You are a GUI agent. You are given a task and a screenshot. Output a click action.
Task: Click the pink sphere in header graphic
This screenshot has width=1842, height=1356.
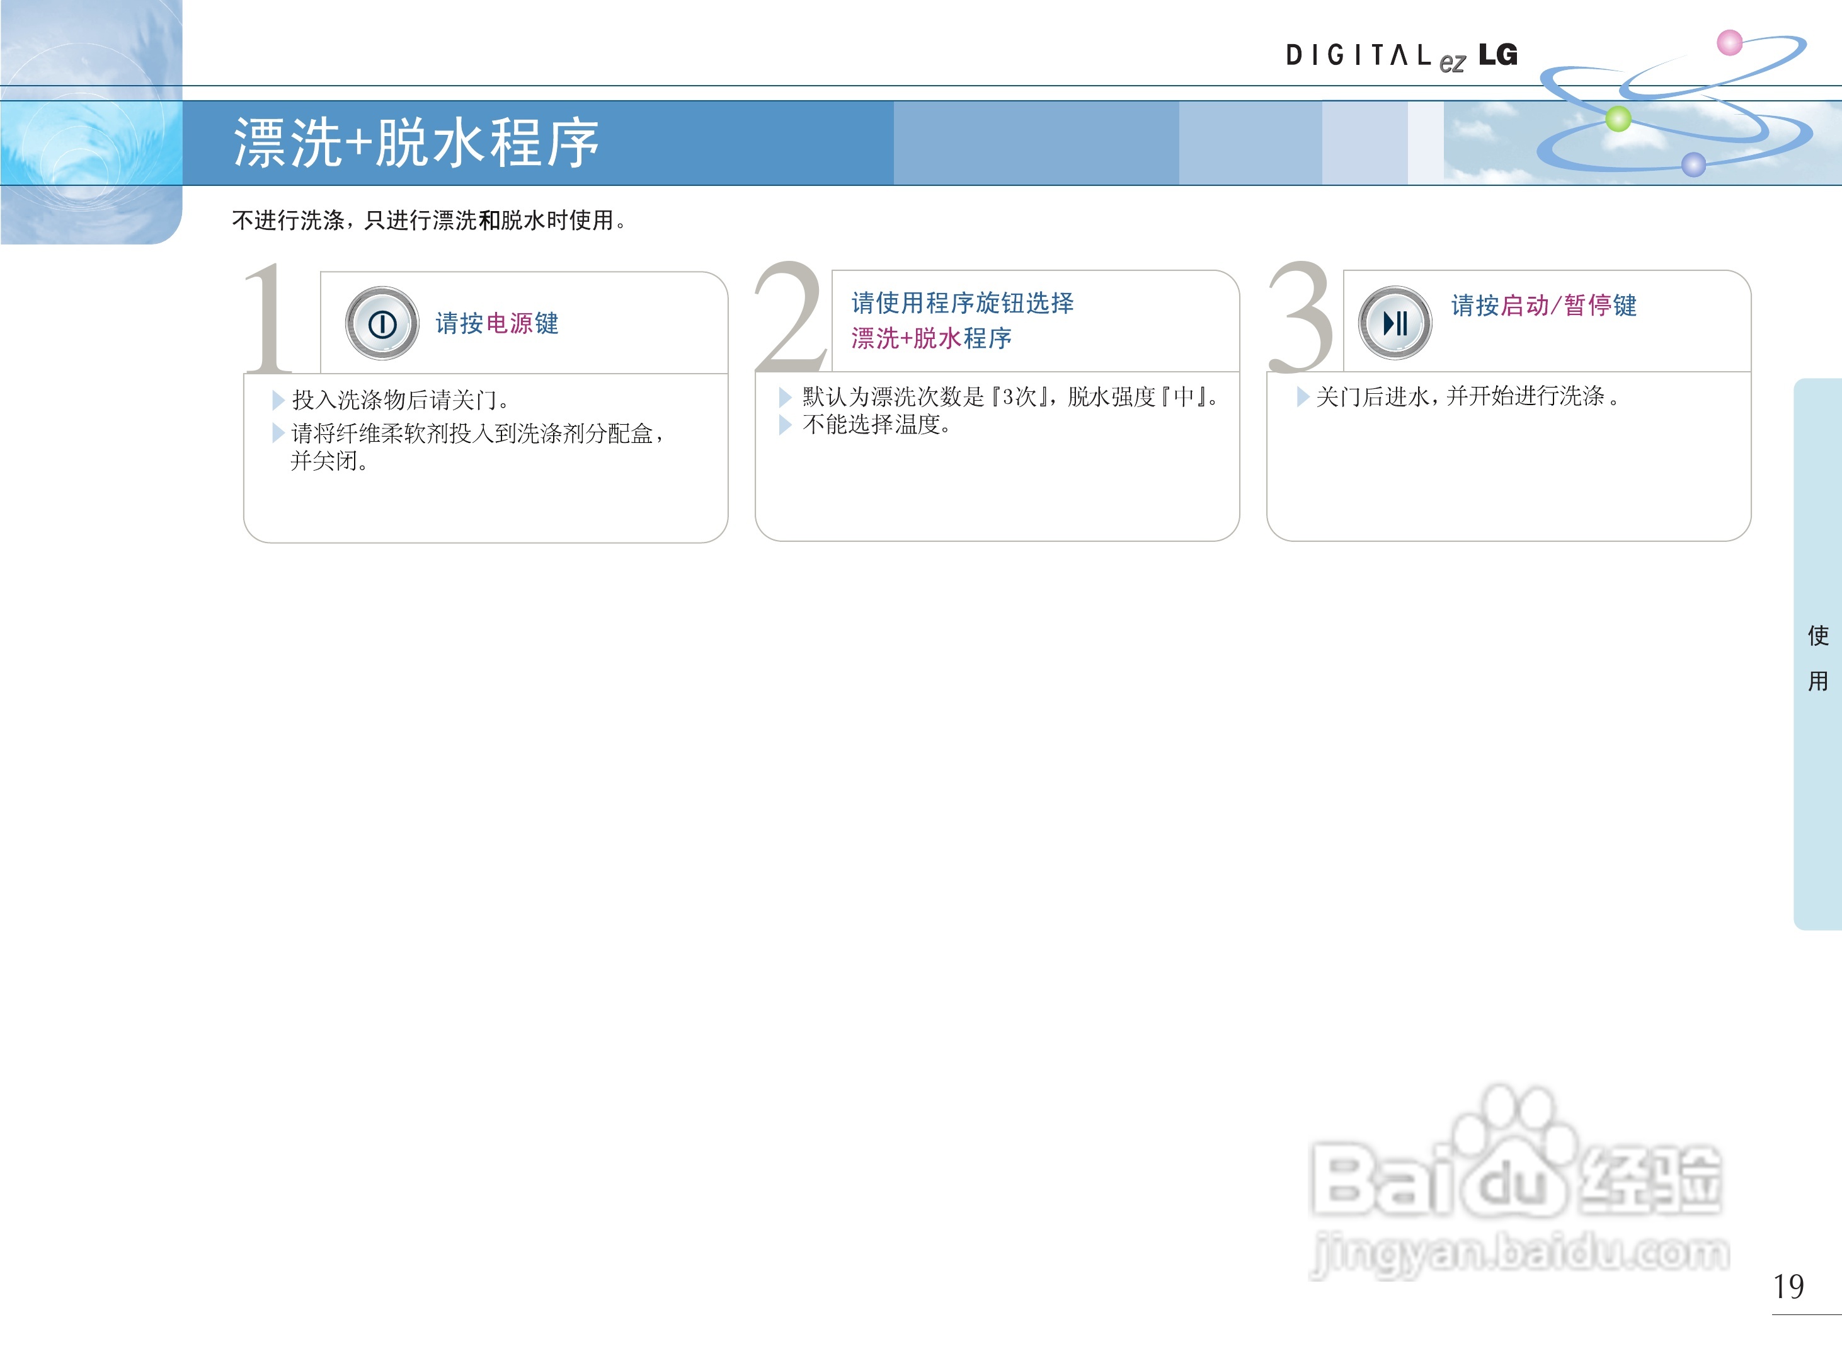pyautogui.click(x=1730, y=43)
